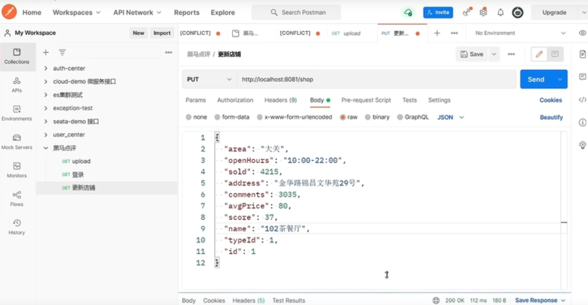This screenshot has height=305, width=588.
Task: Open the Environments sidebar panel
Action: (17, 113)
